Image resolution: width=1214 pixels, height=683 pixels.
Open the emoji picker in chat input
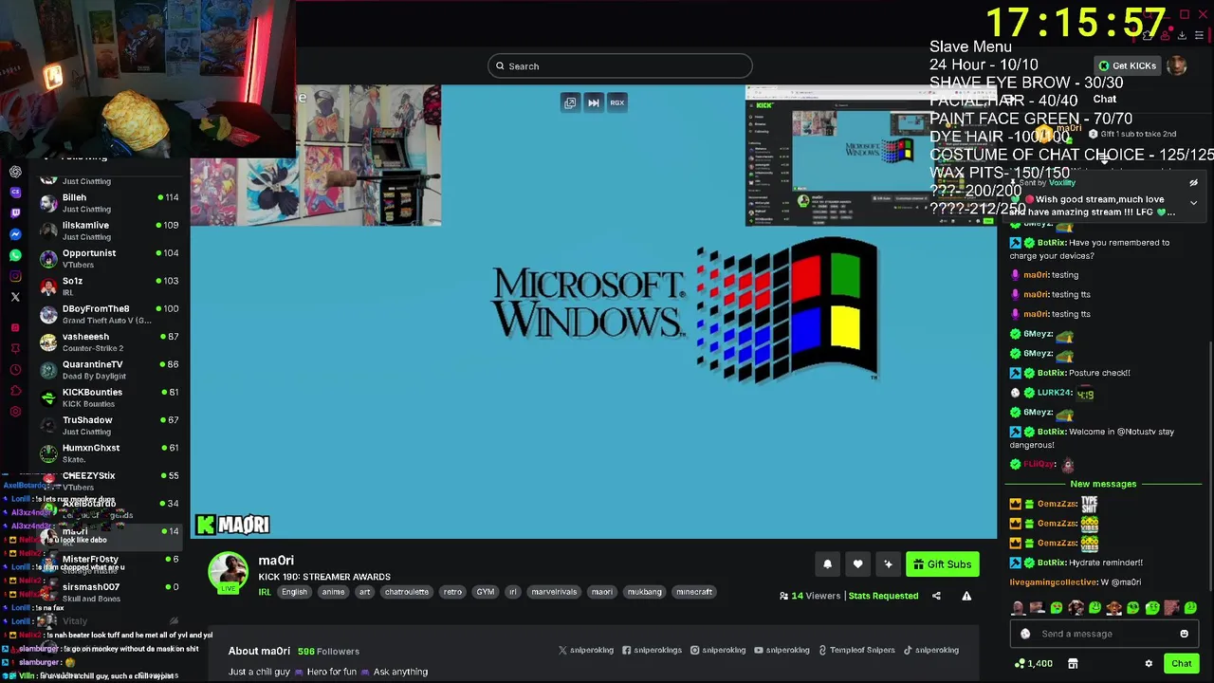click(1184, 634)
